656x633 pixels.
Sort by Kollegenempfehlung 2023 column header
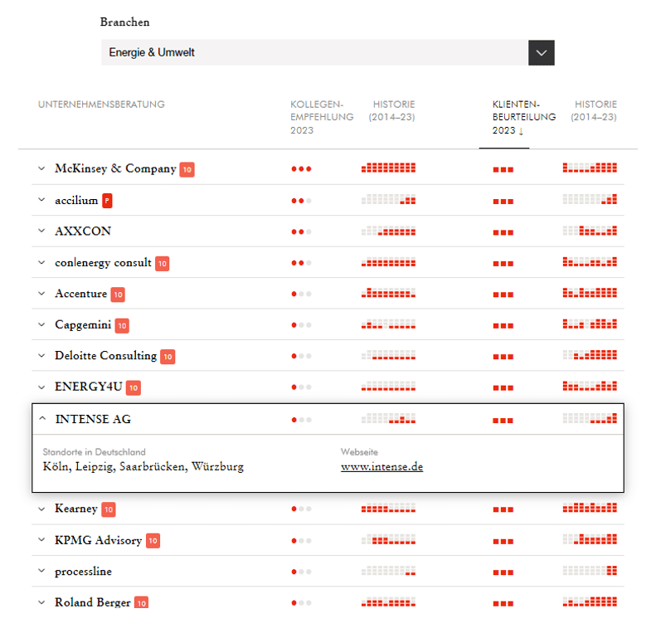(x=316, y=117)
